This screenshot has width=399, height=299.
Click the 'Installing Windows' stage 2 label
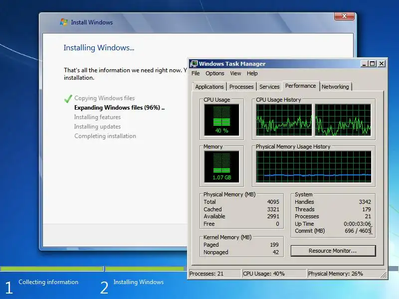pos(139,282)
